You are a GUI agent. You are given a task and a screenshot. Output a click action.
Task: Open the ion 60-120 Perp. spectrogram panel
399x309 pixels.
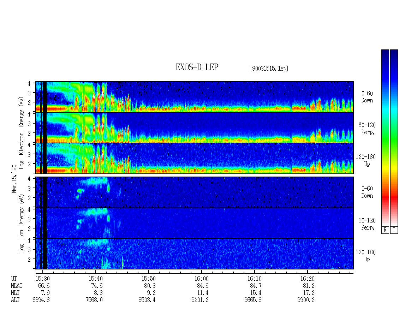(195, 223)
